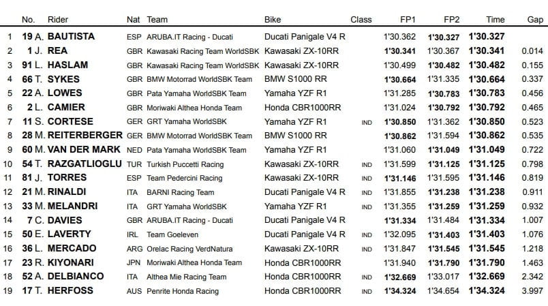
Task: Click the 3.997 gap value
Action: point(534,291)
